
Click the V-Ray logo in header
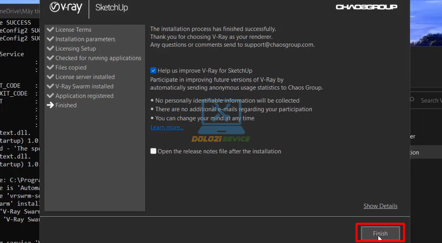pos(66,8)
